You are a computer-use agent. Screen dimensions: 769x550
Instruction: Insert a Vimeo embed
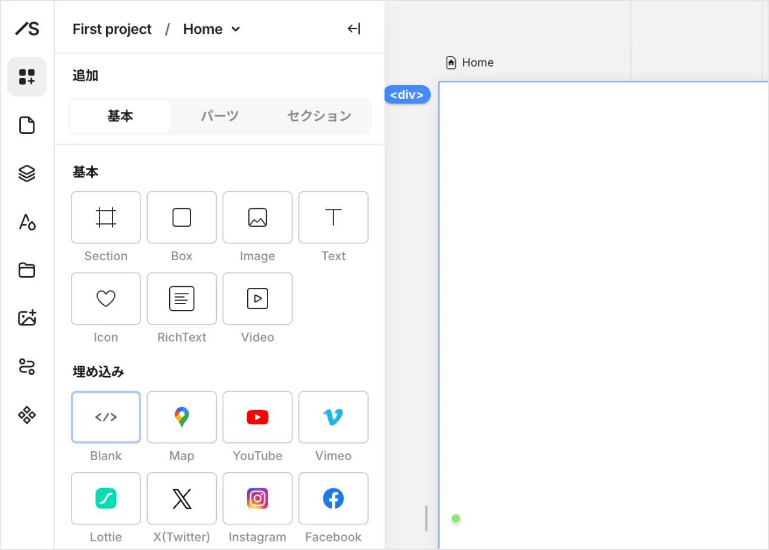click(334, 417)
